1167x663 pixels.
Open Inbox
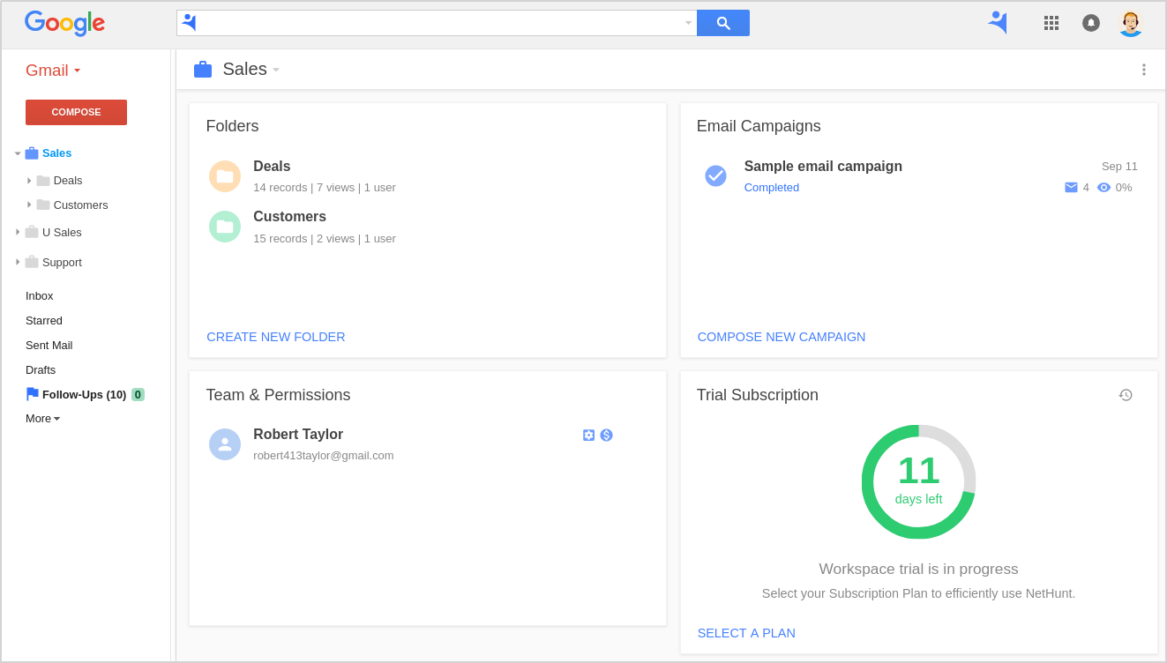40,296
